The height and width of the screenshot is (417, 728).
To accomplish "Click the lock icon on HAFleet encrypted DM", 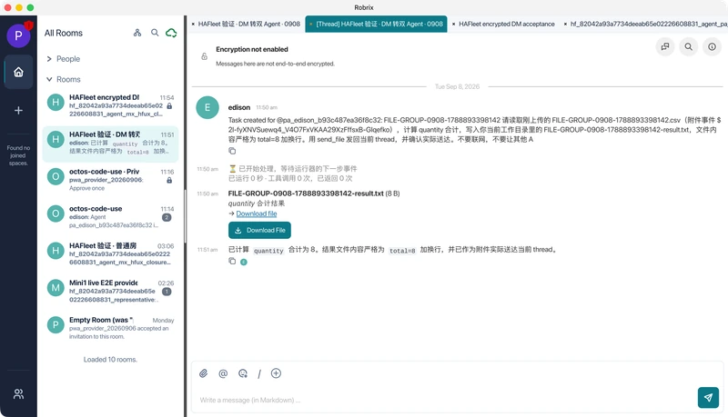I will coord(169,106).
